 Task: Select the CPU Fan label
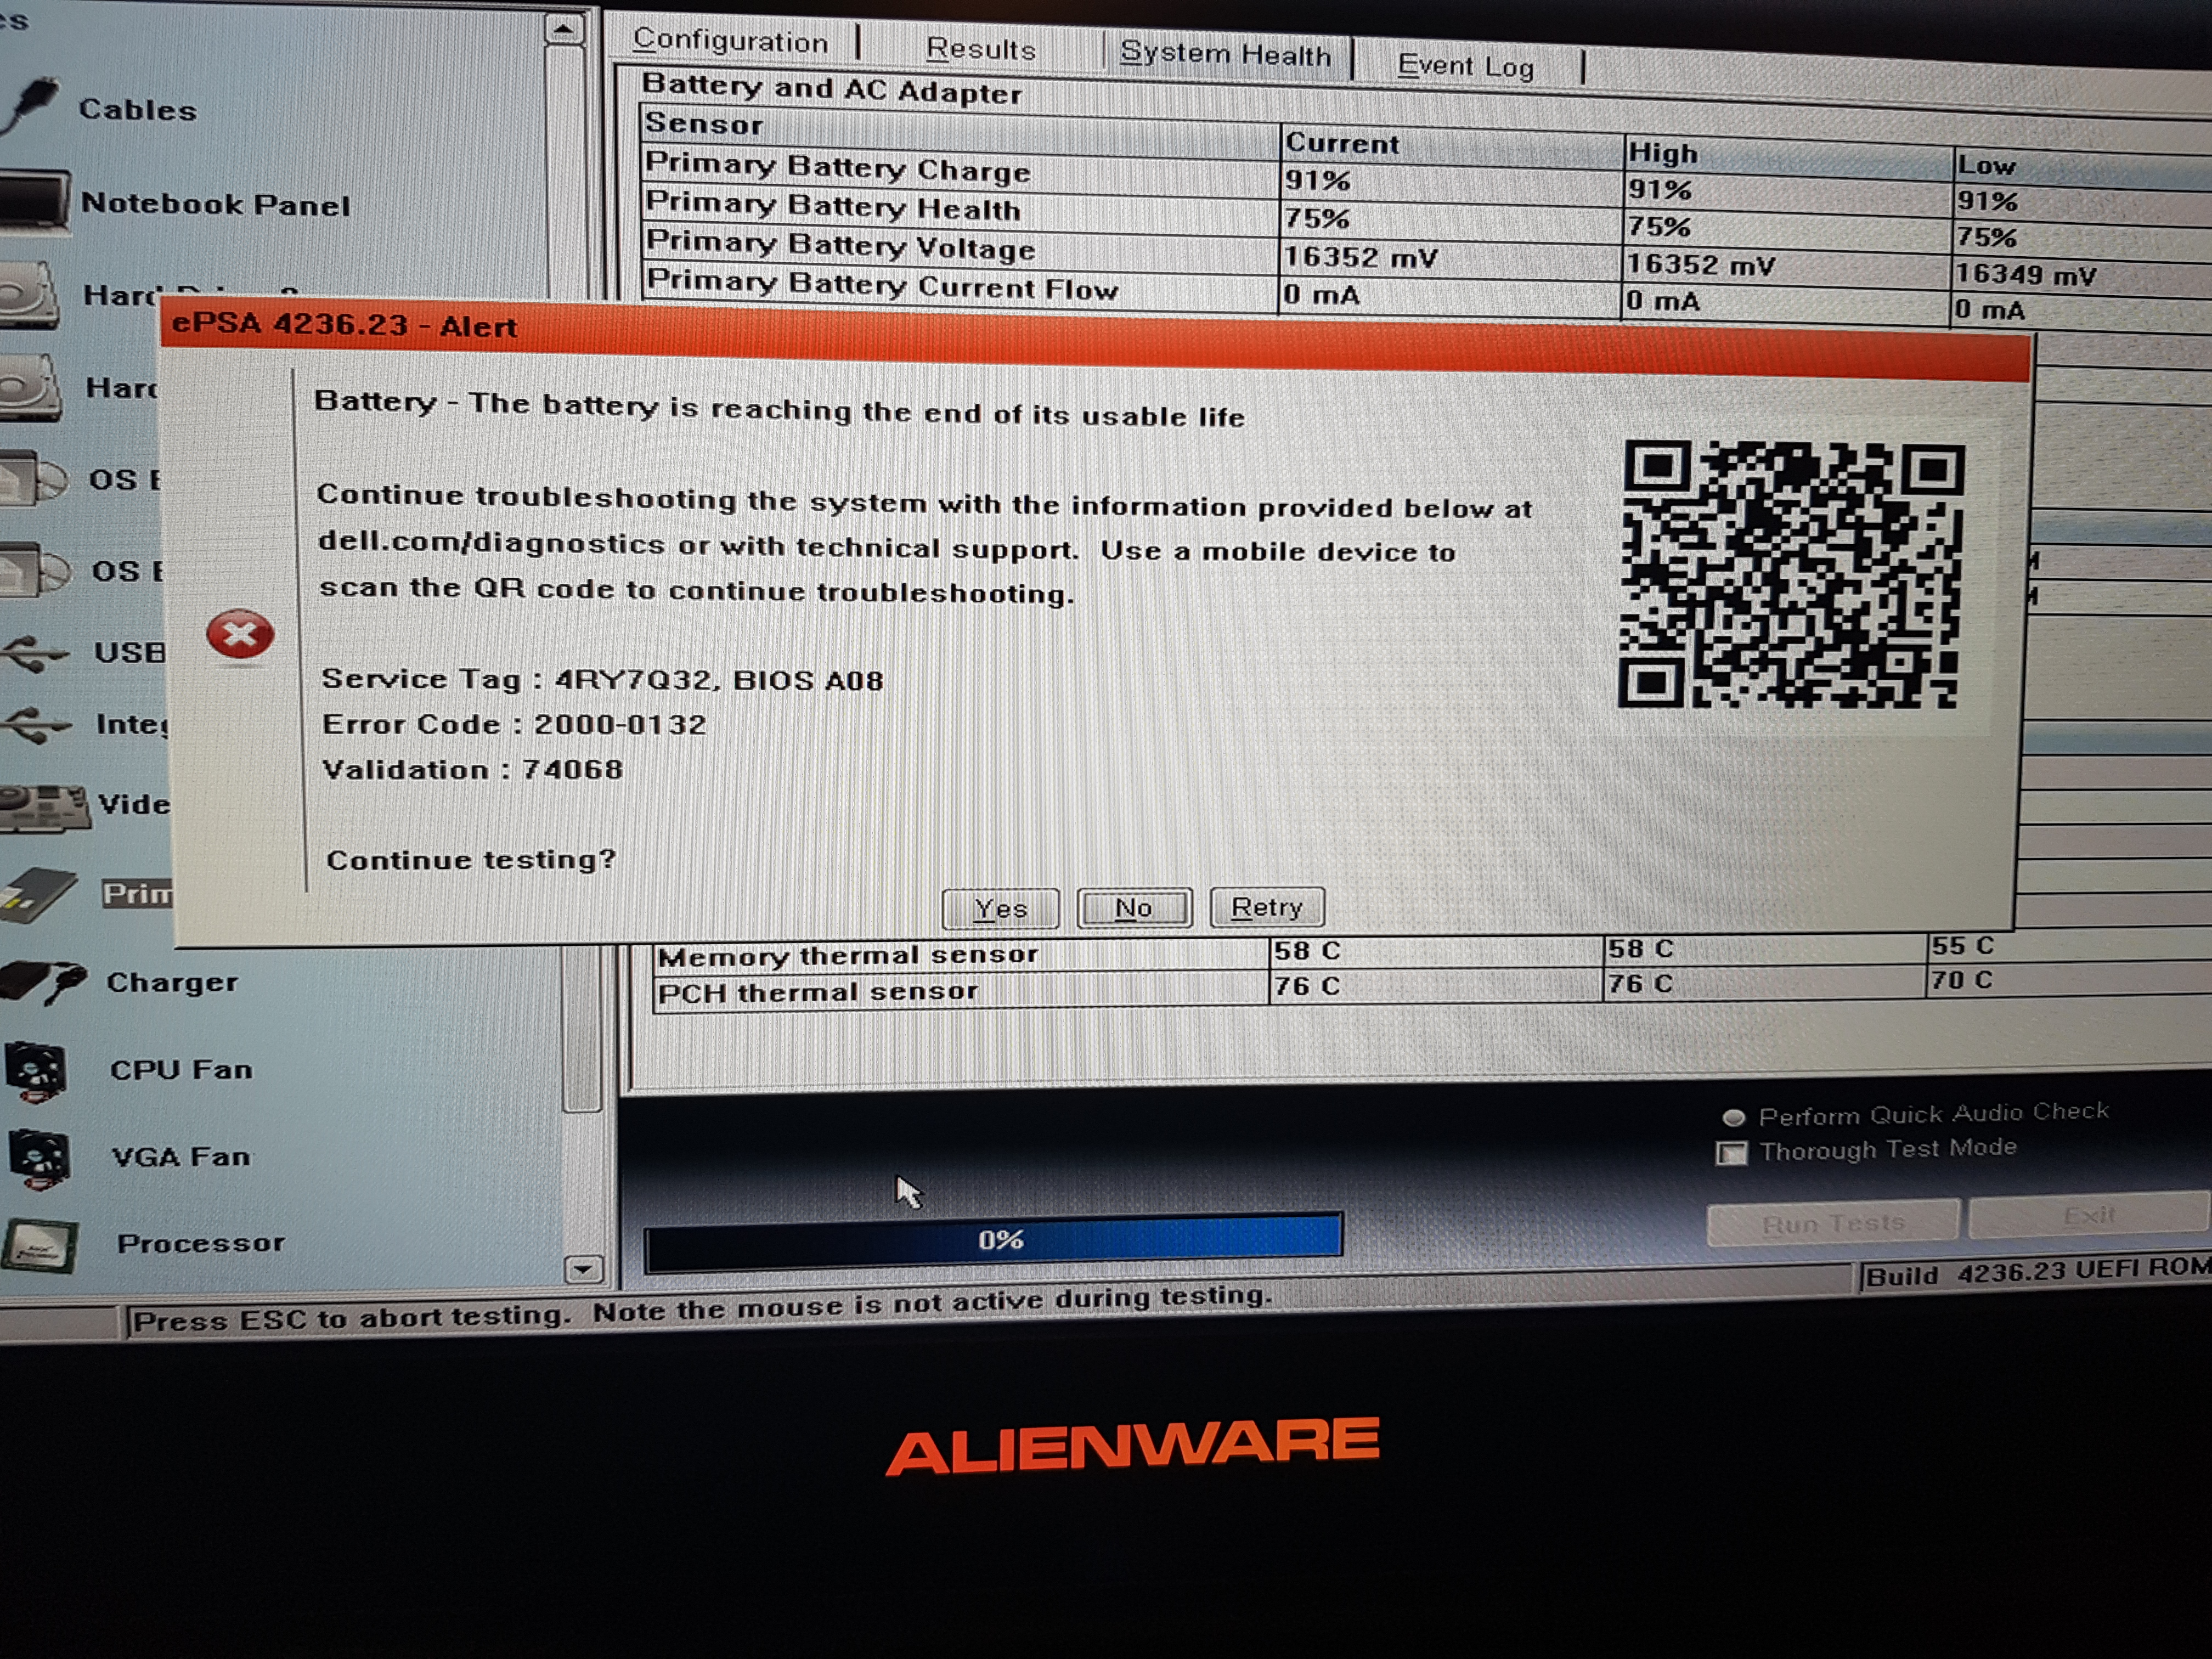point(181,1070)
